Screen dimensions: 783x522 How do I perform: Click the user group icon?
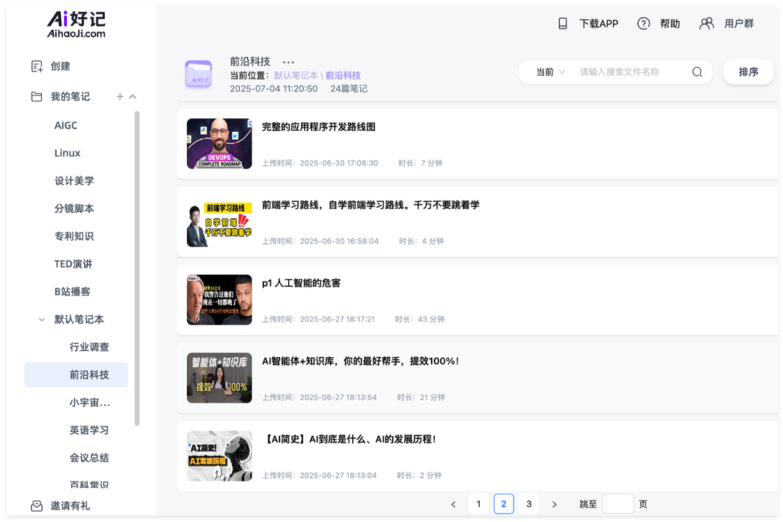pyautogui.click(x=706, y=24)
